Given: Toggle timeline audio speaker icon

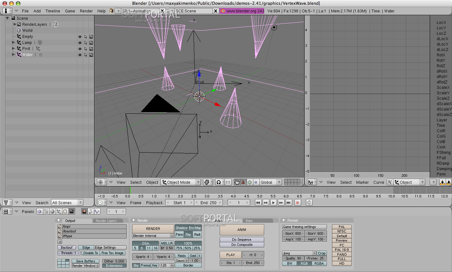Looking at the screenshot, I should pyautogui.click(x=309, y=203).
